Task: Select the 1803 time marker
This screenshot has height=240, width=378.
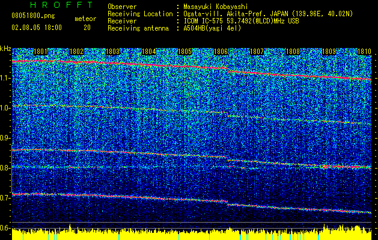Action: pos(113,52)
